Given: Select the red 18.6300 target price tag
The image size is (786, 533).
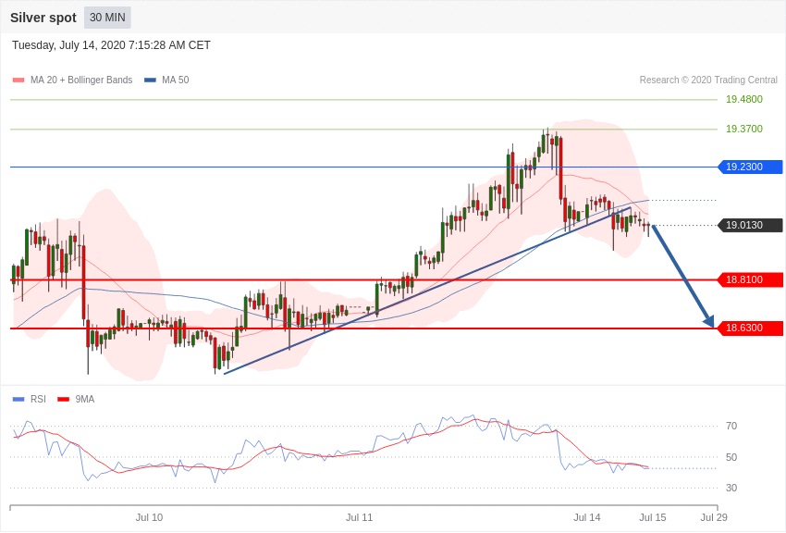Looking at the screenshot, I should [x=750, y=328].
